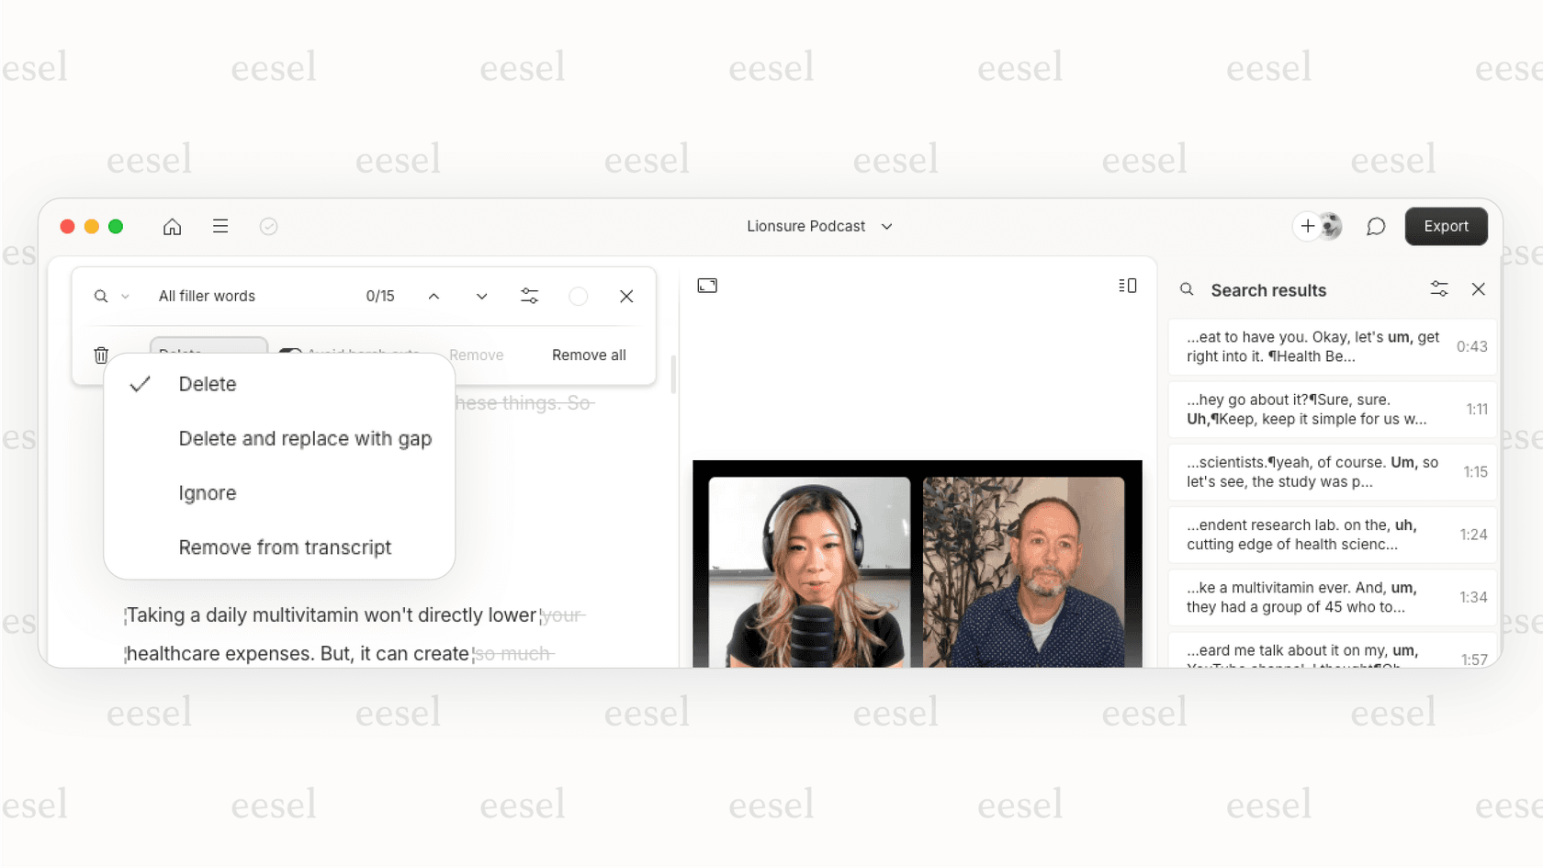Viewport: 1543px width, 868px height.
Task: Toggle the layout panel icon above video
Action: coord(1128,286)
